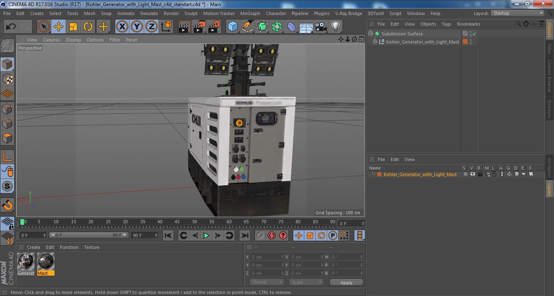Toggle Z axis lock
The image size is (554, 296).
pyautogui.click(x=152, y=27)
